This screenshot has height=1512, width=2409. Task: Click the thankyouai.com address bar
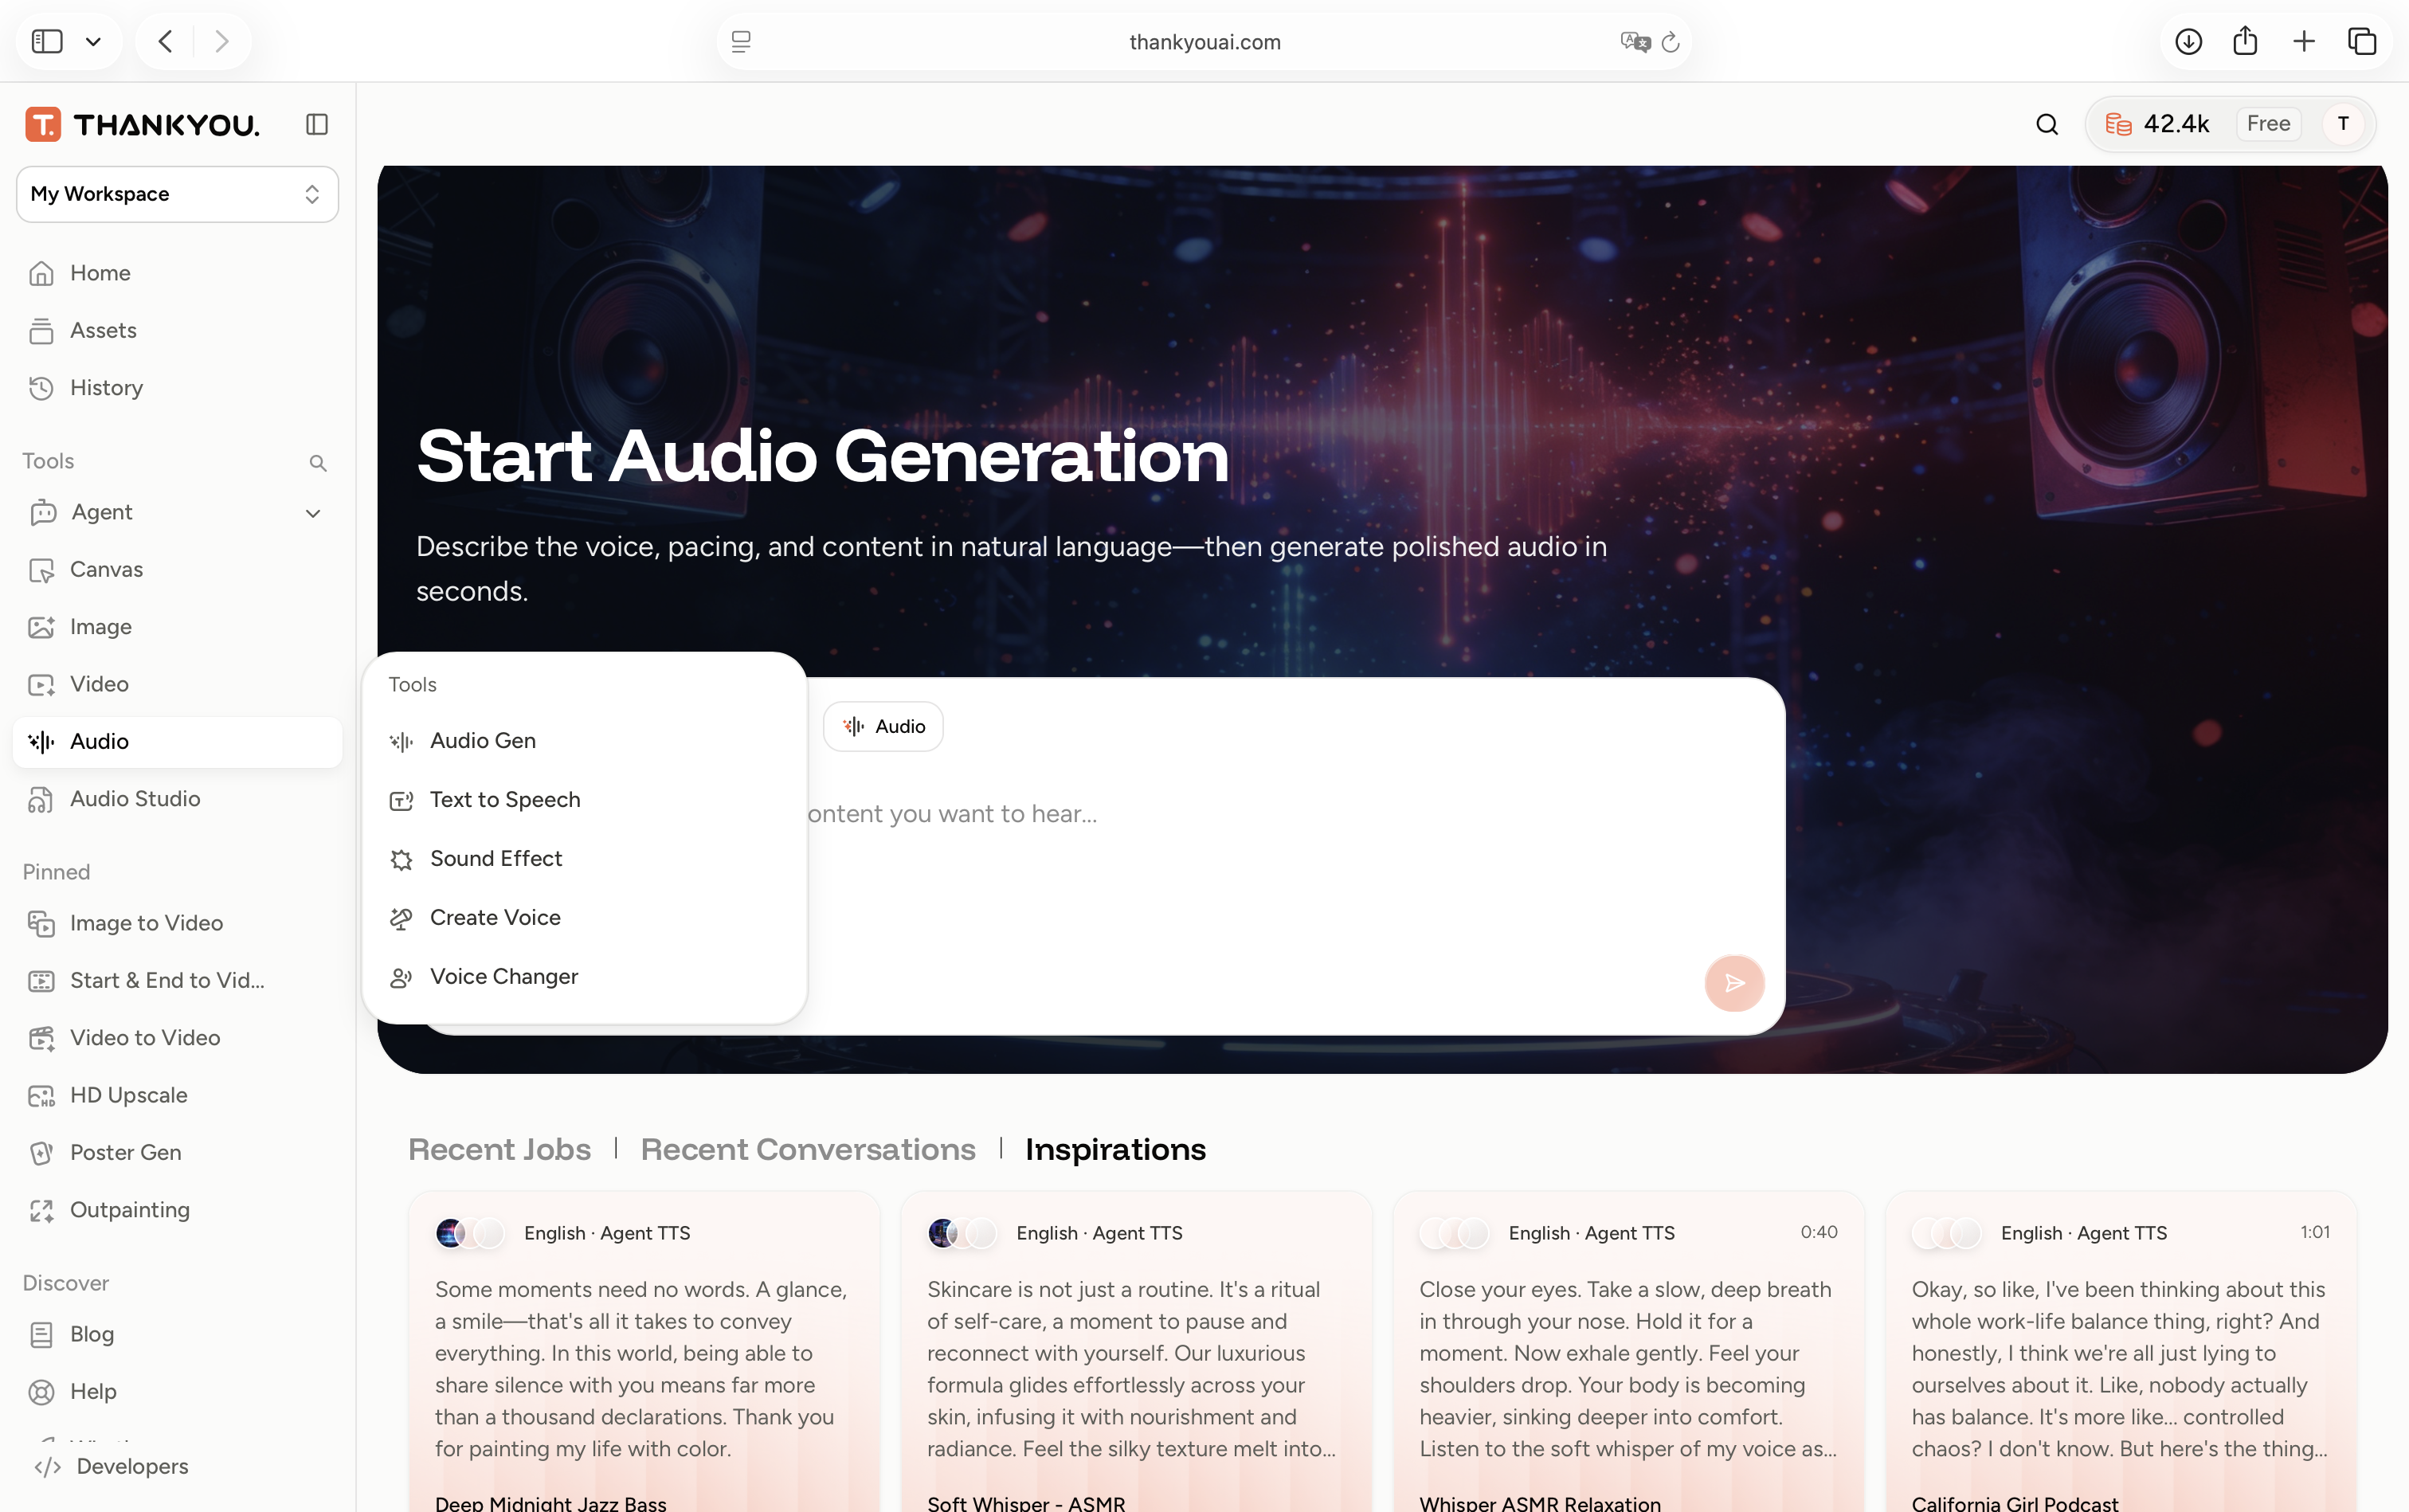(x=1204, y=42)
